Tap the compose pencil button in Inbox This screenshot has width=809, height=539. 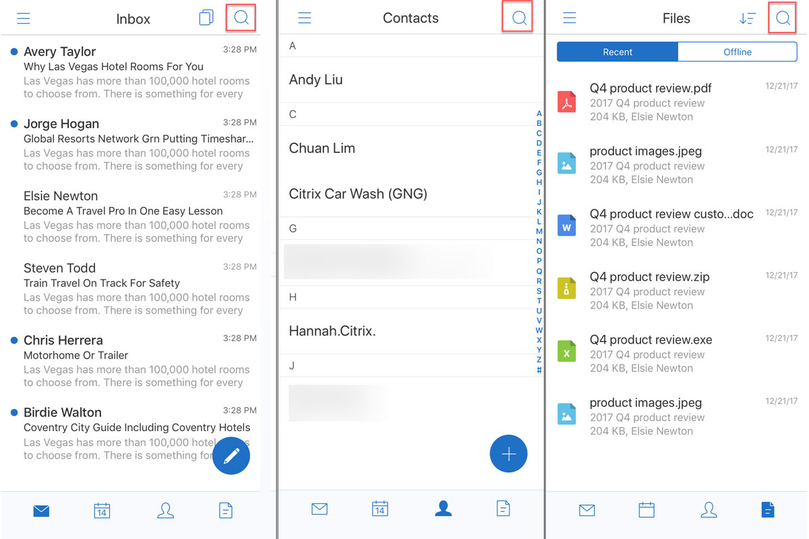tap(231, 456)
